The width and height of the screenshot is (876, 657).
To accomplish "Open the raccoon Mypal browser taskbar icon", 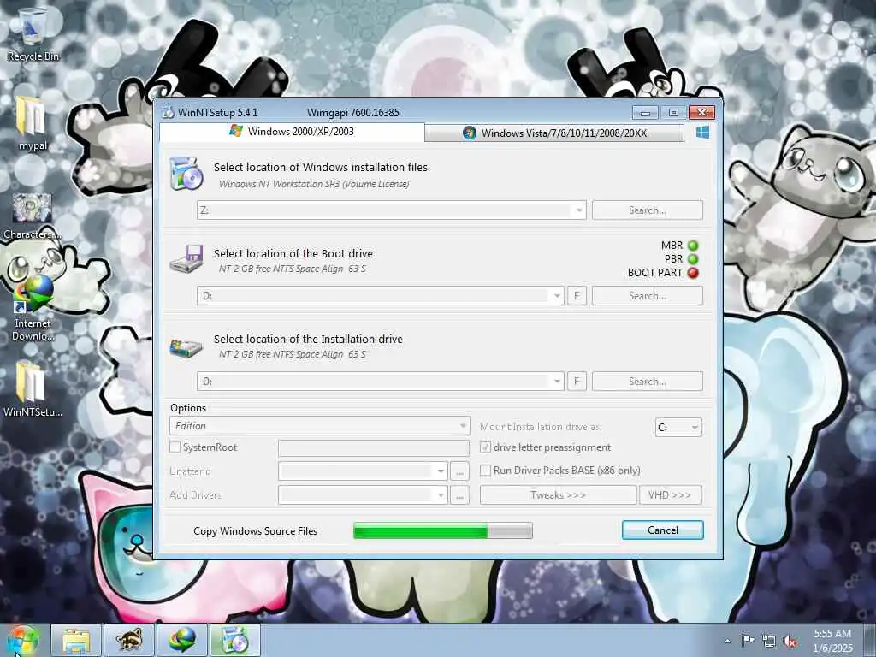I will point(130,640).
